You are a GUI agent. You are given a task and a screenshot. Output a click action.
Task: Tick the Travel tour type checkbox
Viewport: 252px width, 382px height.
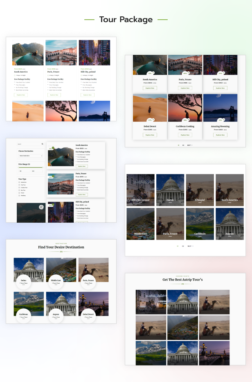click(19, 193)
